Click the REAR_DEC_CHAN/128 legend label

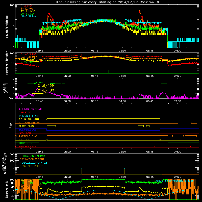(33, 163)
